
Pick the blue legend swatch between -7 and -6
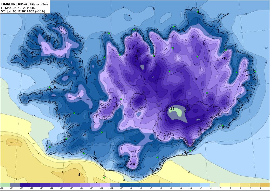tap(155, 185)
